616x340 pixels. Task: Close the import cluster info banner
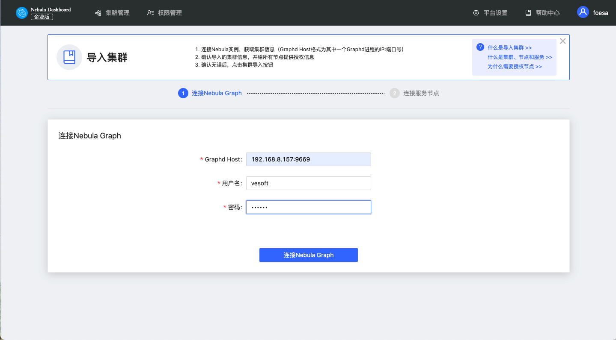(x=562, y=41)
